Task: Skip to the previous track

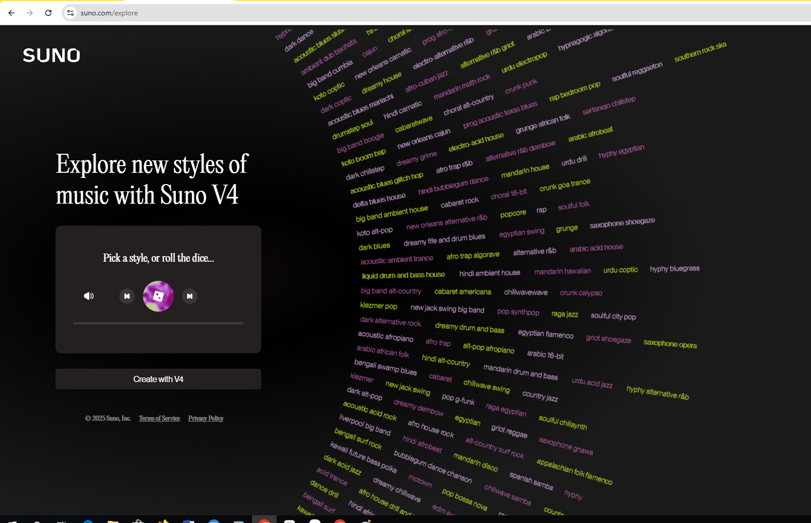Action: tap(127, 296)
